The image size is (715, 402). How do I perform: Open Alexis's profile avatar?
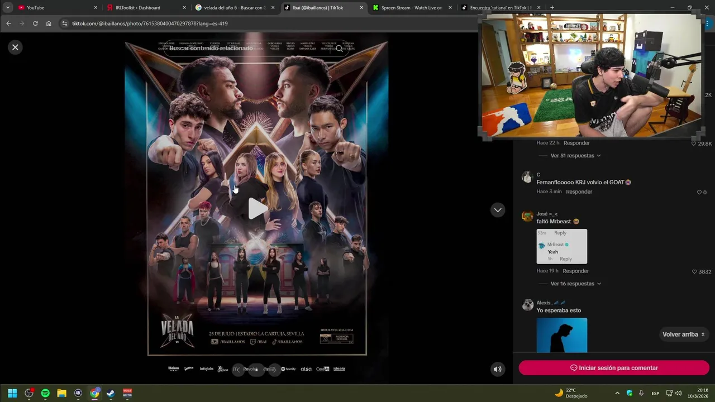pyautogui.click(x=527, y=305)
